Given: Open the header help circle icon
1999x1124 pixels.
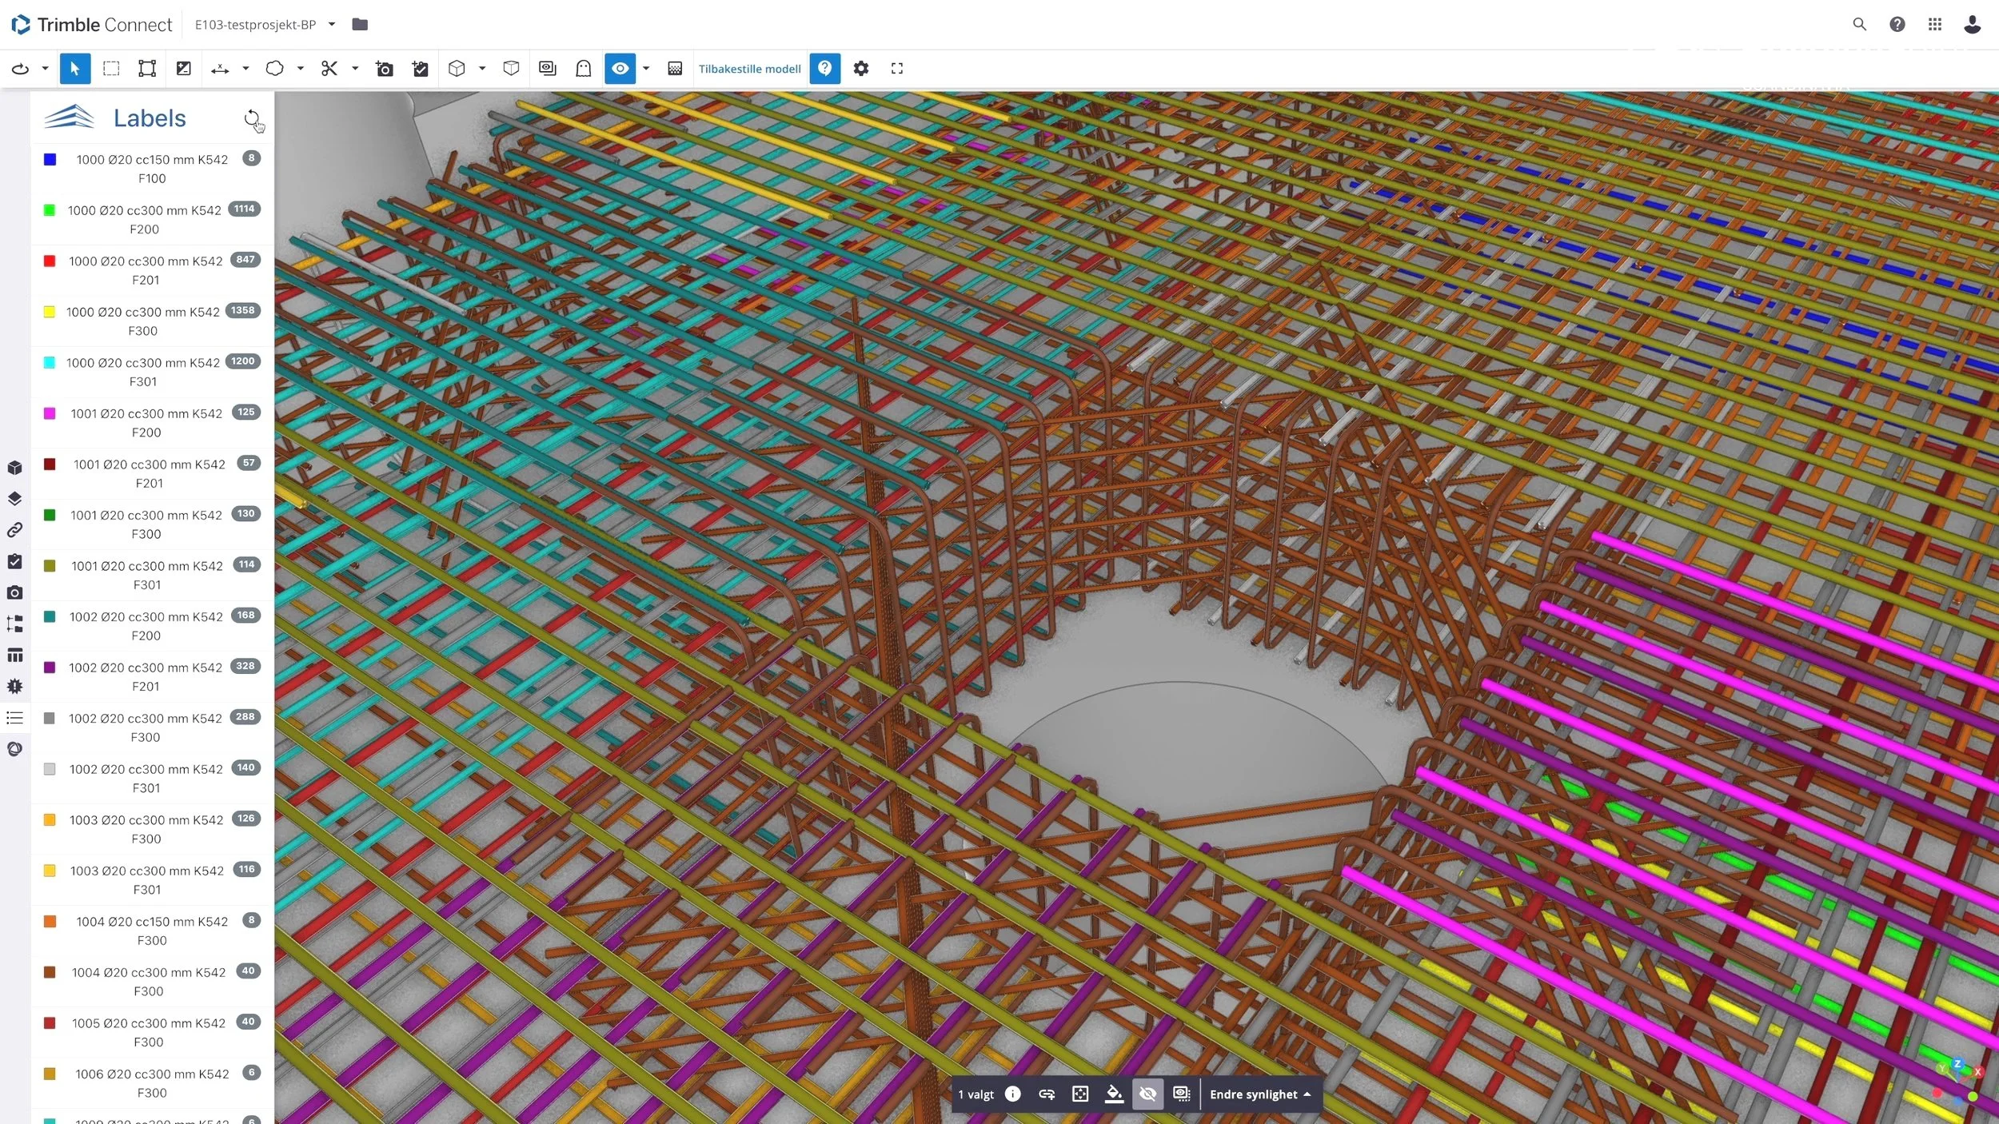Looking at the screenshot, I should [x=1897, y=25].
